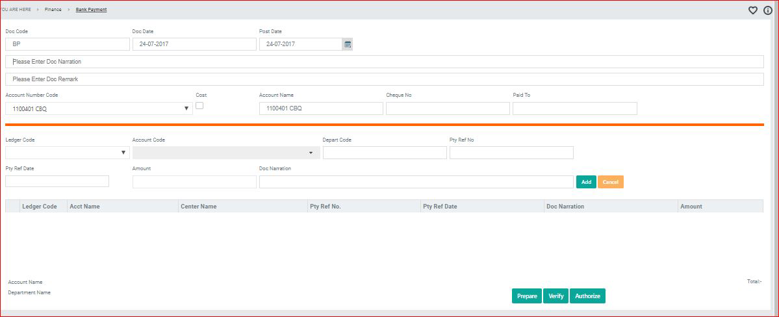
Task: Select the Cheque No field
Action: pyautogui.click(x=448, y=108)
